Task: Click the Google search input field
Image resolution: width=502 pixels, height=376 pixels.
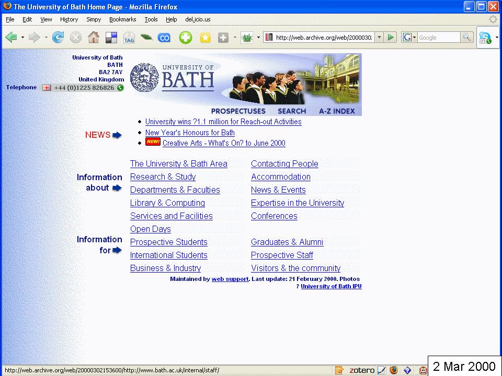Action: tap(439, 38)
